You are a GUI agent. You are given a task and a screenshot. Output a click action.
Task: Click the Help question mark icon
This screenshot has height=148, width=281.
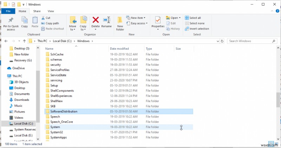[277, 11]
